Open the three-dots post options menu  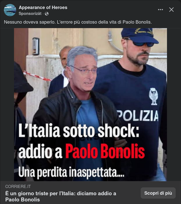[x=160, y=10]
